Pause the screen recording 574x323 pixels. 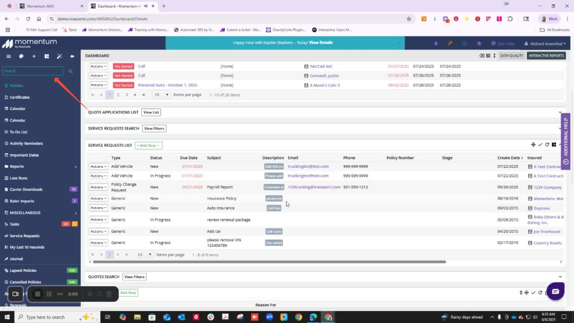(49, 294)
